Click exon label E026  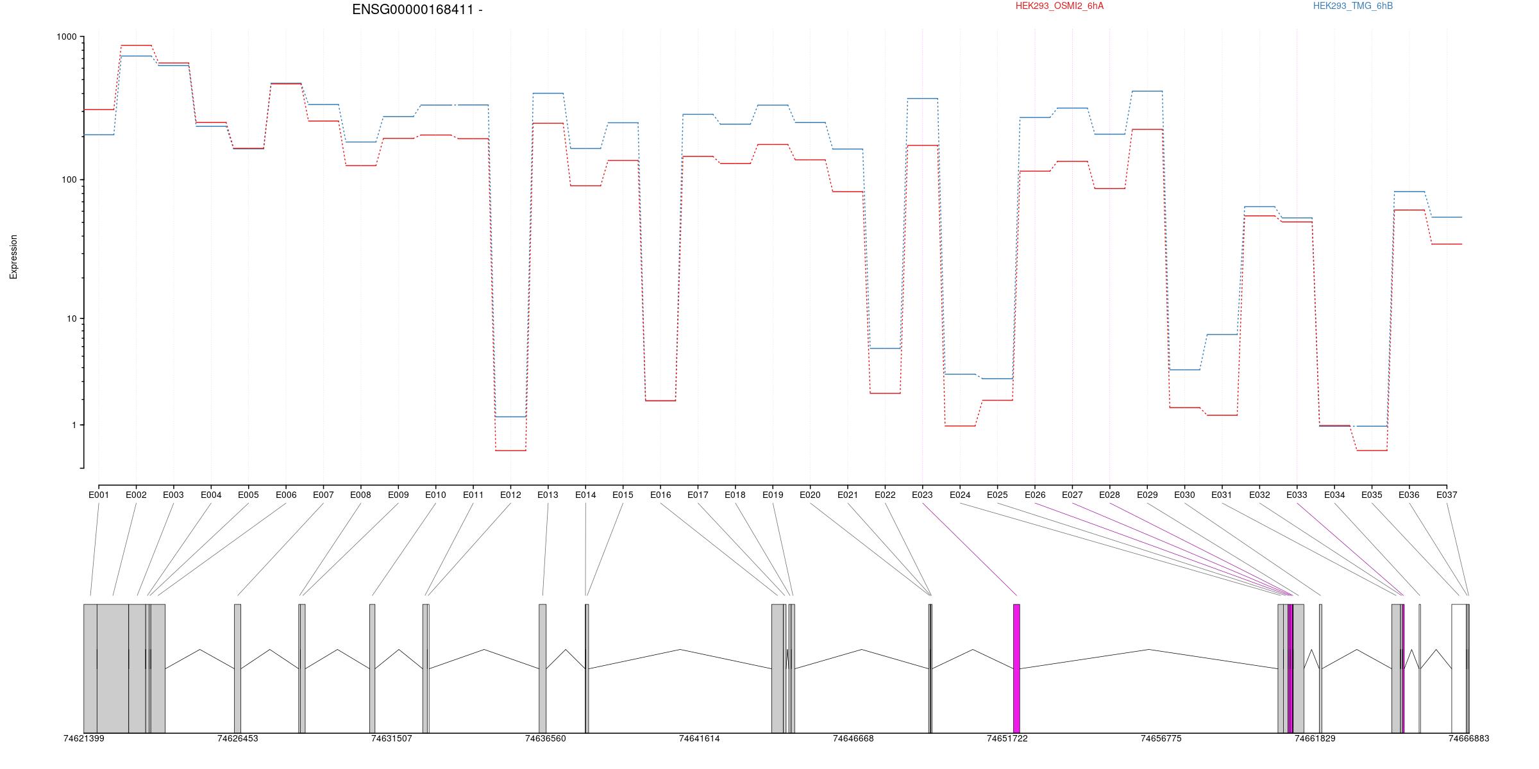(1035, 495)
